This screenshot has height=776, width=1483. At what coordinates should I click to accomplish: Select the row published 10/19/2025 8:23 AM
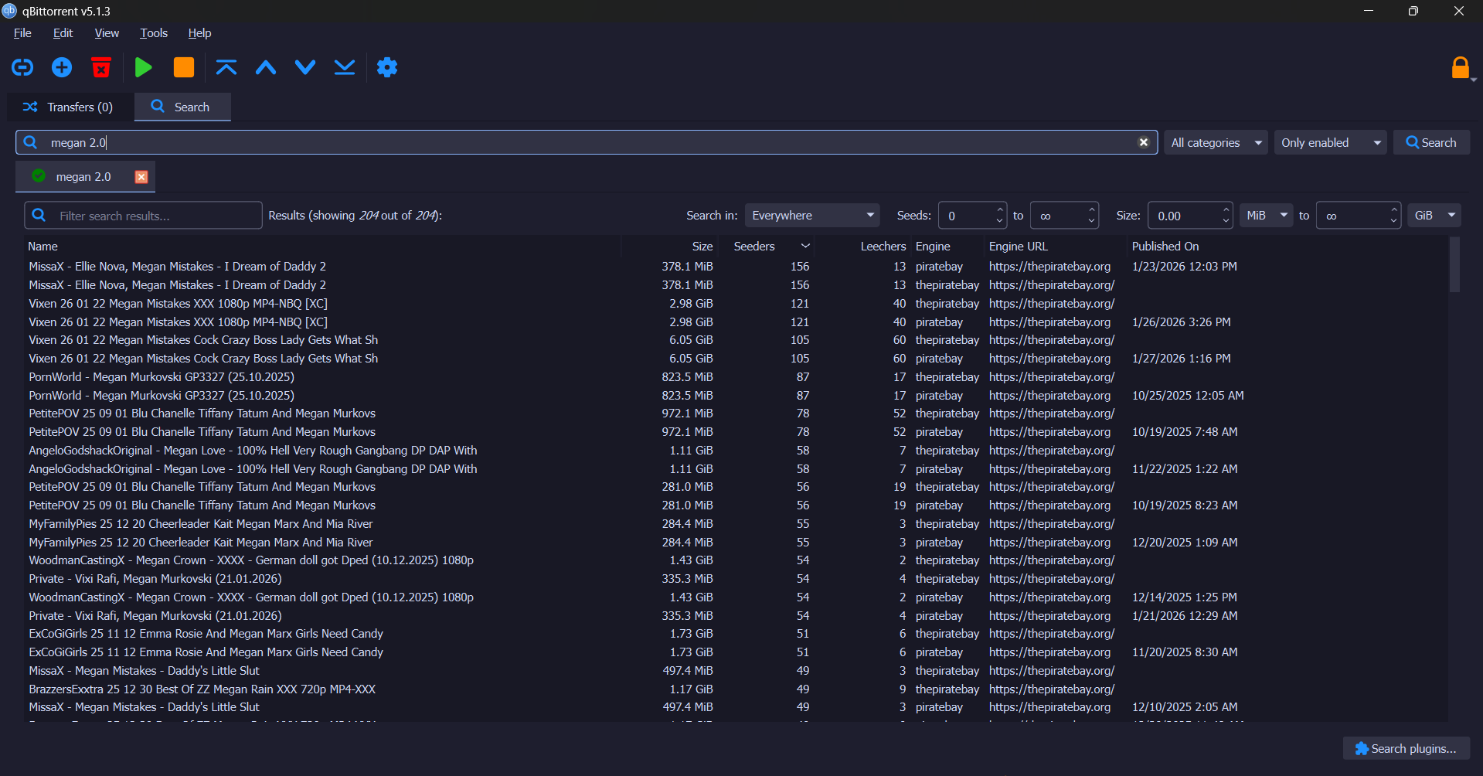point(736,505)
